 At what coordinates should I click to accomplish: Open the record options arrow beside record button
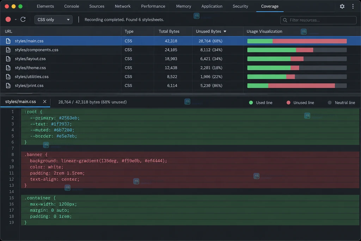tap(16, 20)
